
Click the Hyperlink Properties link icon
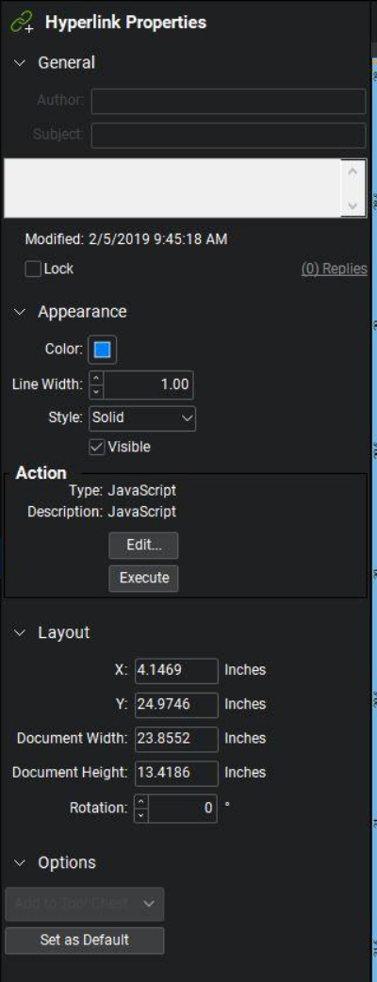(x=22, y=24)
